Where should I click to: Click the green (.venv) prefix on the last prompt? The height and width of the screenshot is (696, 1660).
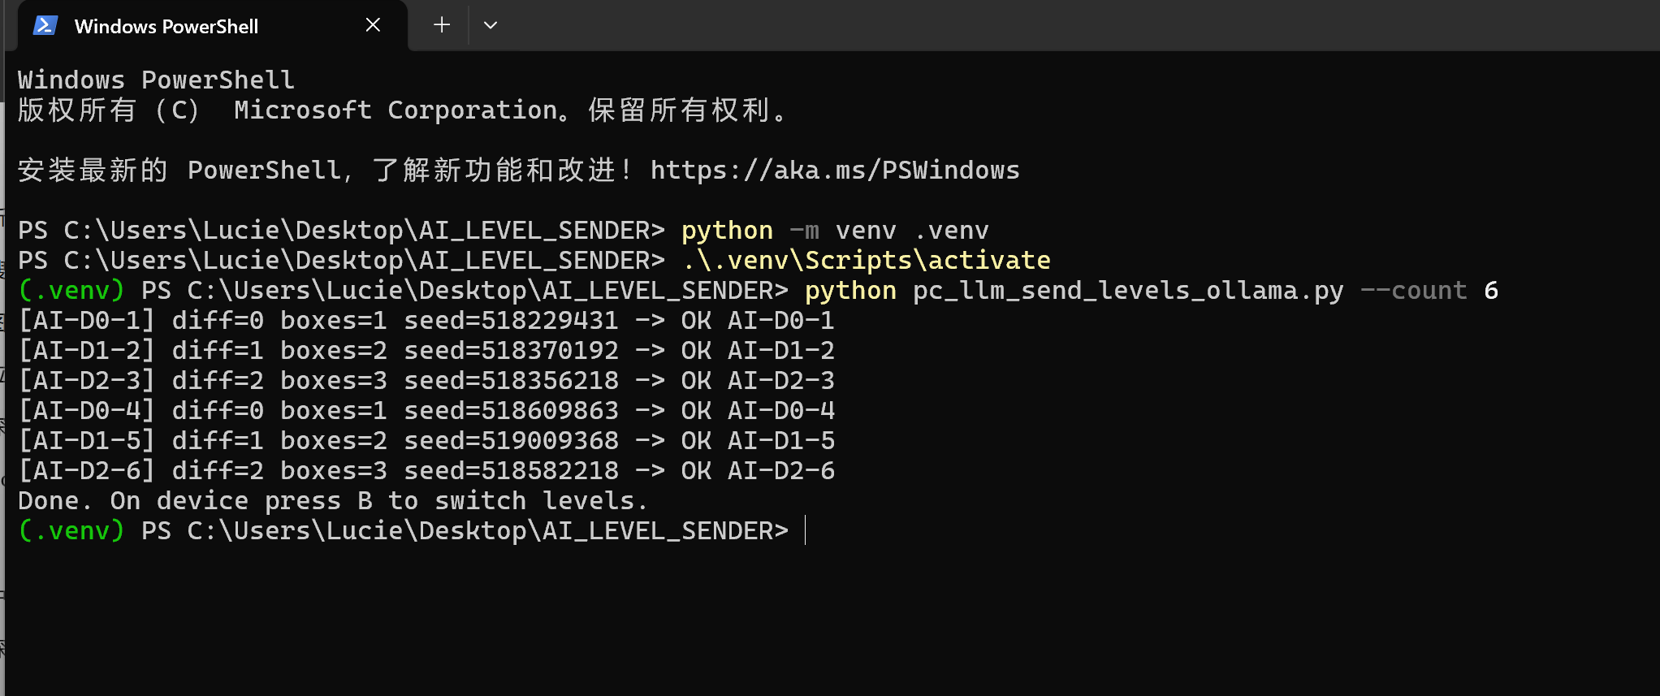coord(71,530)
